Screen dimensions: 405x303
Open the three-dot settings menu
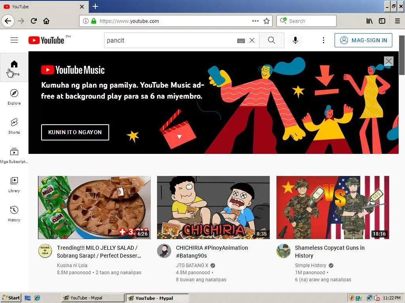[324, 40]
